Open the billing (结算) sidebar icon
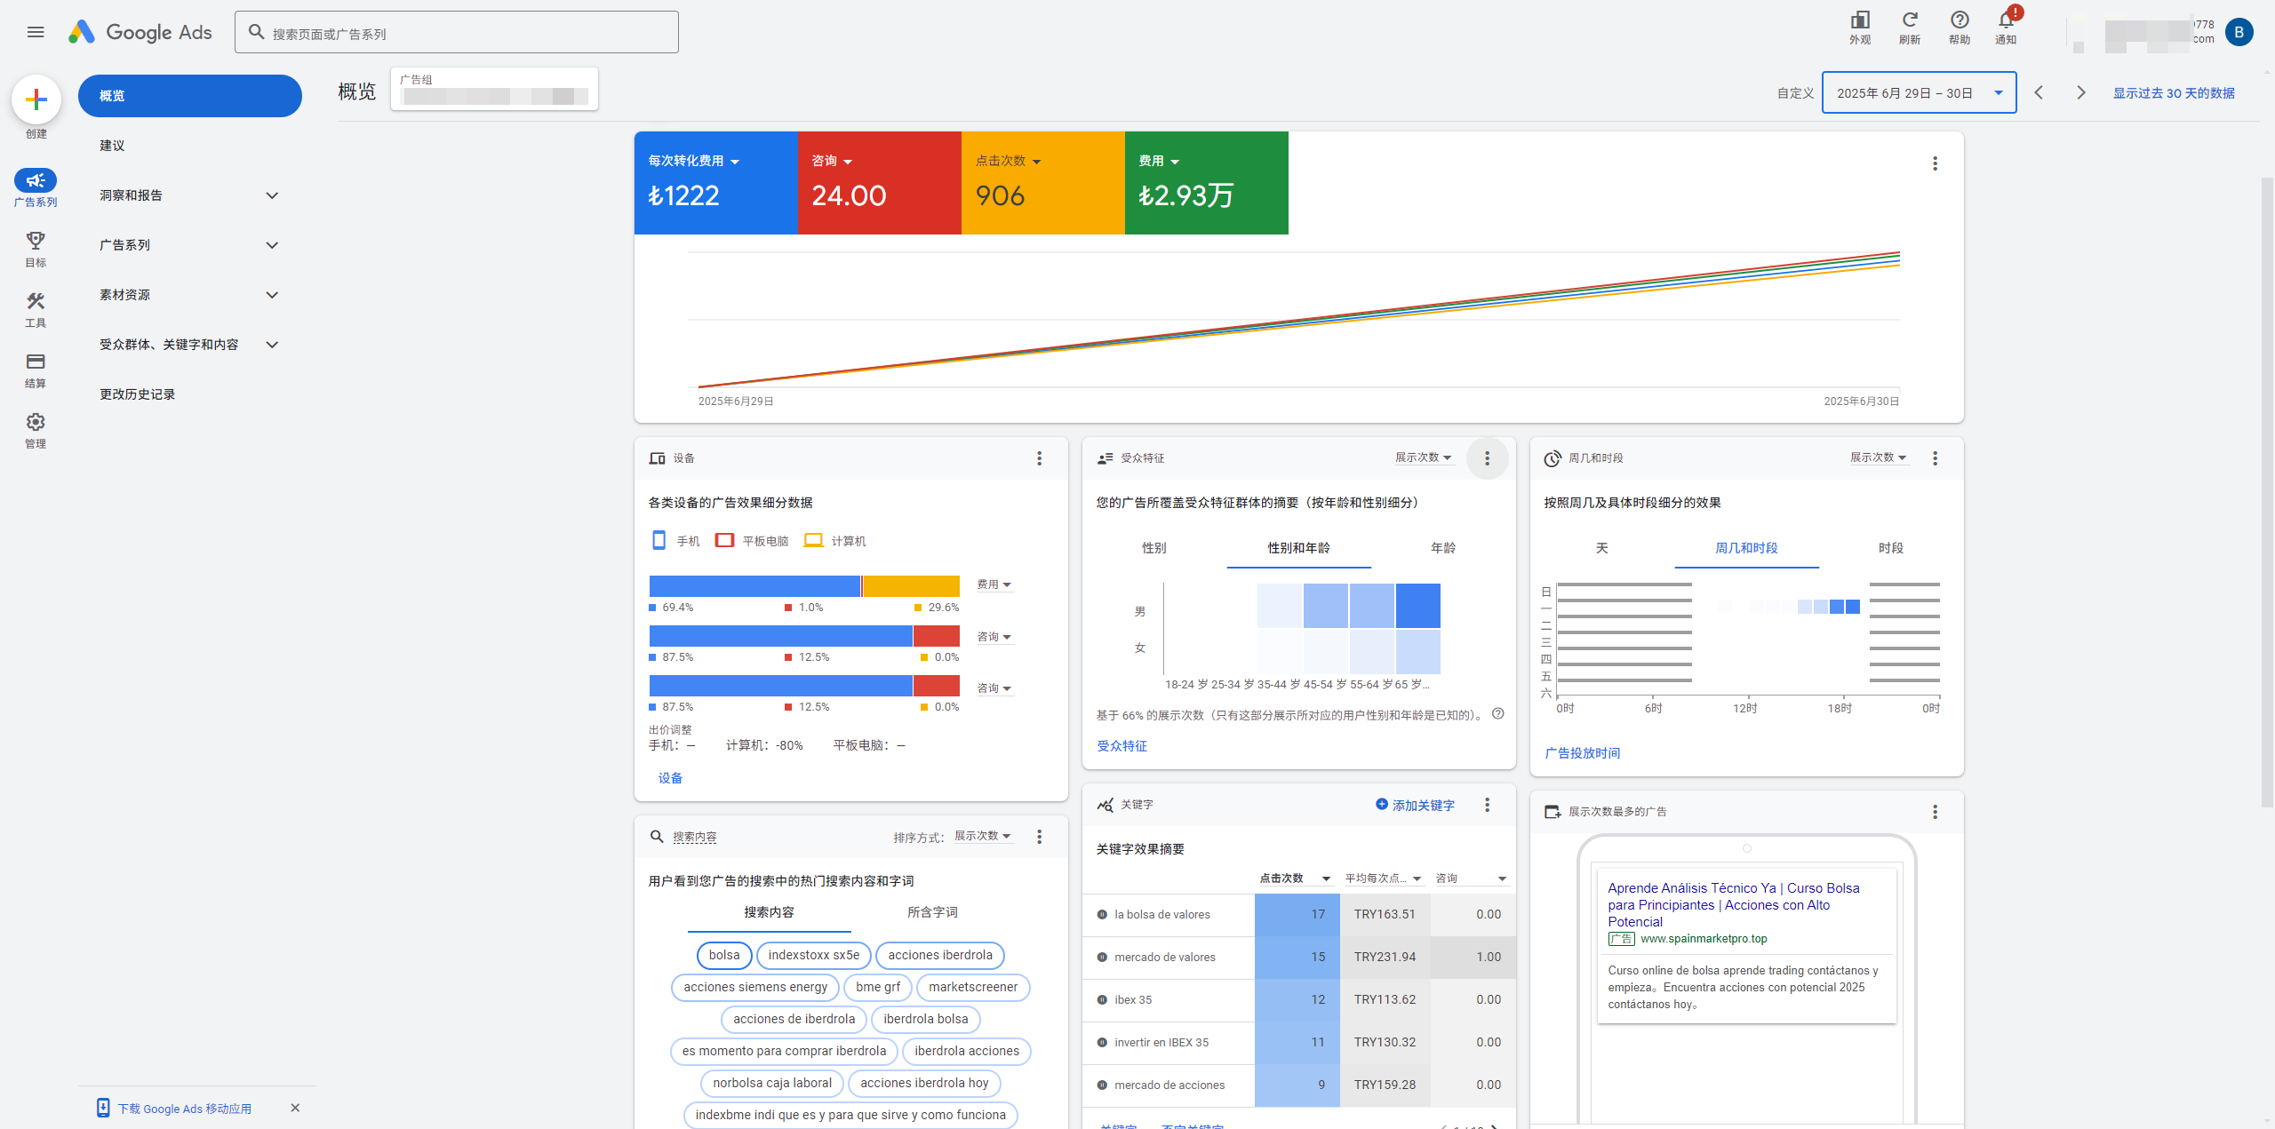This screenshot has width=2275, height=1129. pyautogui.click(x=36, y=362)
